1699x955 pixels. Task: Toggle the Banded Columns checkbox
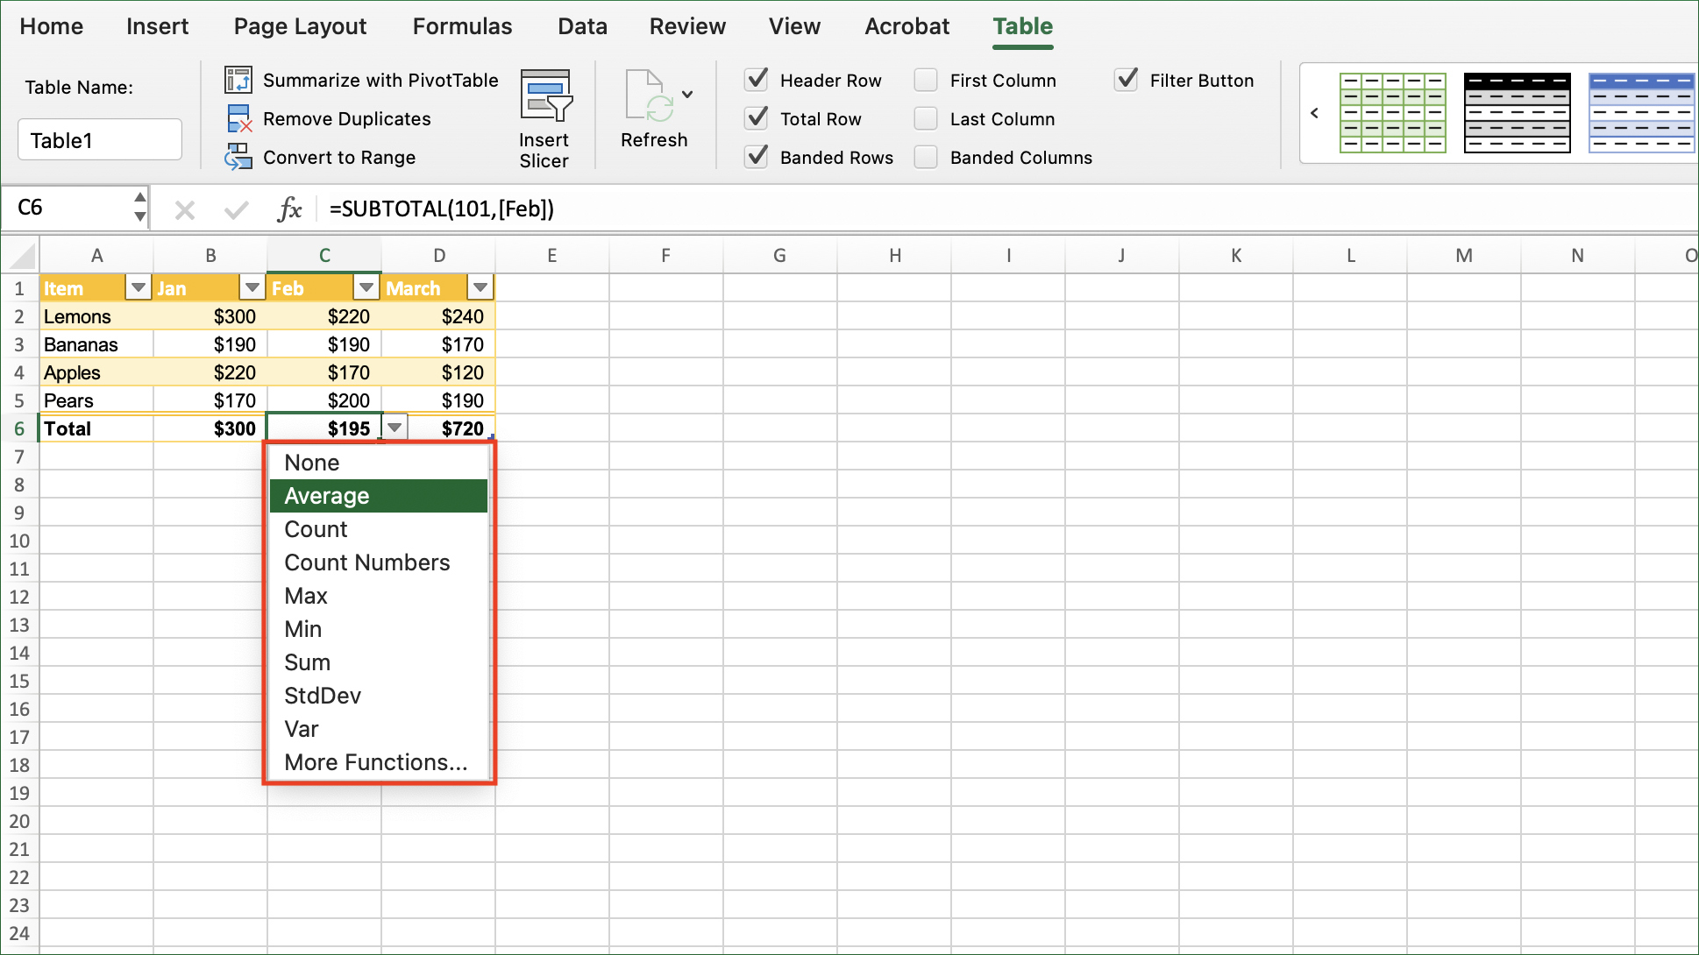pos(926,157)
